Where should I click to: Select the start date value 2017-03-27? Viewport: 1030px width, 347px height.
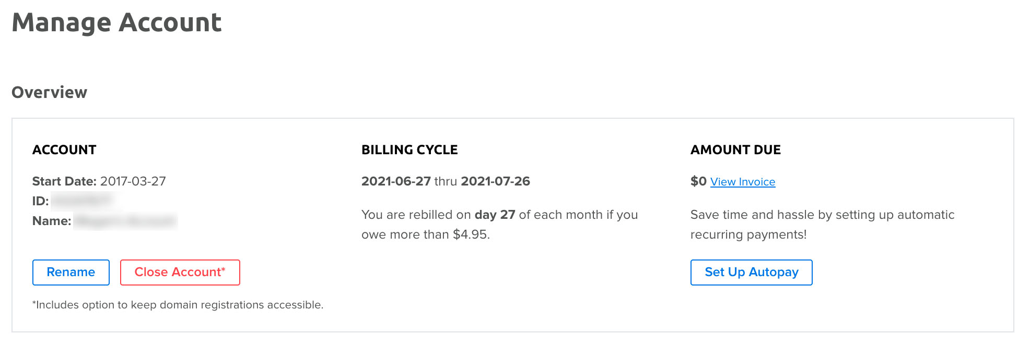[x=133, y=181]
